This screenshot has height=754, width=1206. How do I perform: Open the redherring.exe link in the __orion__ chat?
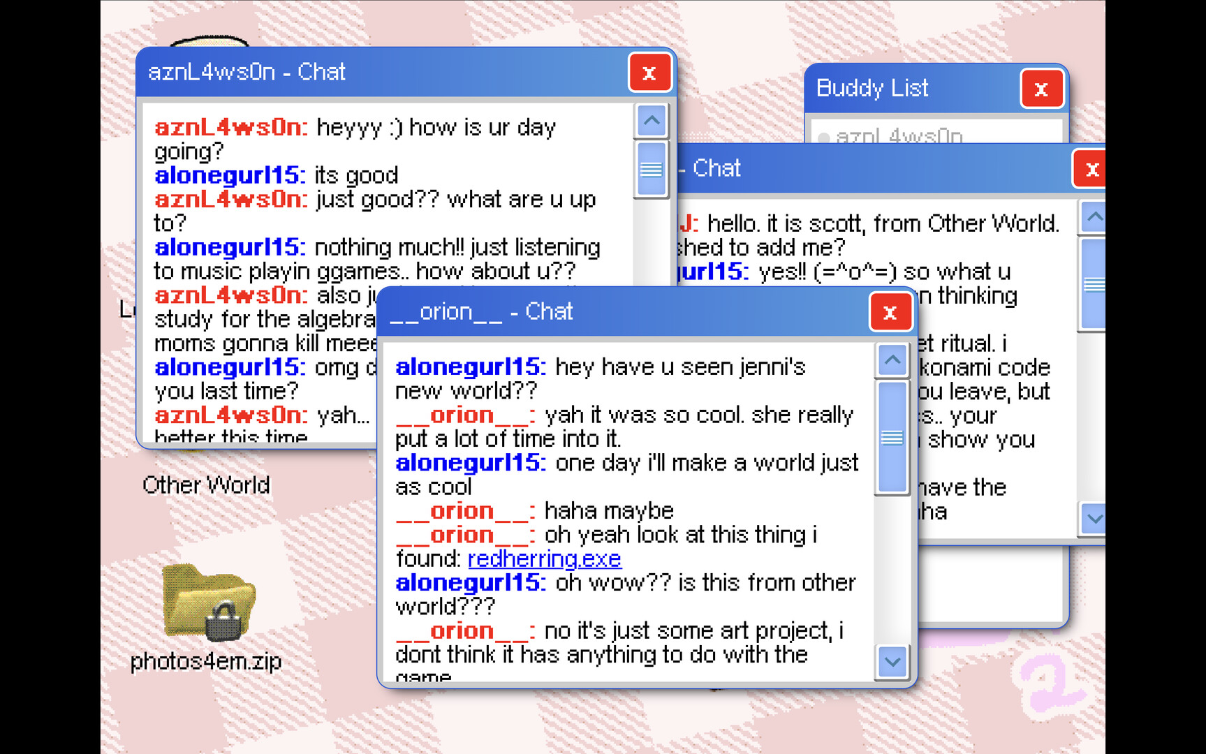point(544,559)
